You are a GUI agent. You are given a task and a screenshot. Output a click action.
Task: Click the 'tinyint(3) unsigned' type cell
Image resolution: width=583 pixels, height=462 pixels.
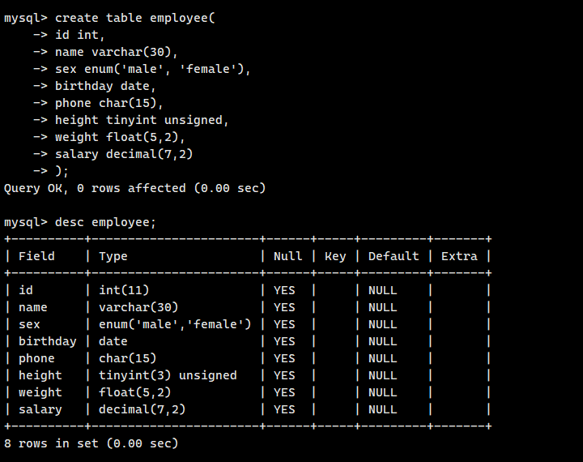coord(168,375)
